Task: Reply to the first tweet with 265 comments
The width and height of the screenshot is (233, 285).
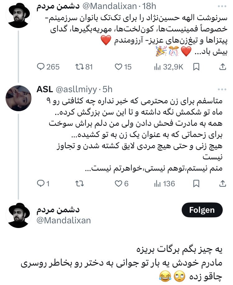Action: pos(41,67)
